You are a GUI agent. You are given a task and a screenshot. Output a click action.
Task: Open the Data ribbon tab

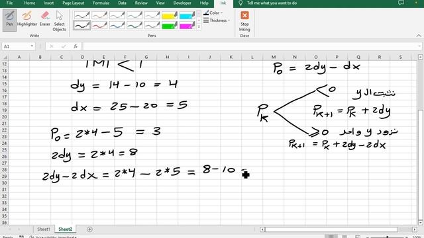point(122,3)
